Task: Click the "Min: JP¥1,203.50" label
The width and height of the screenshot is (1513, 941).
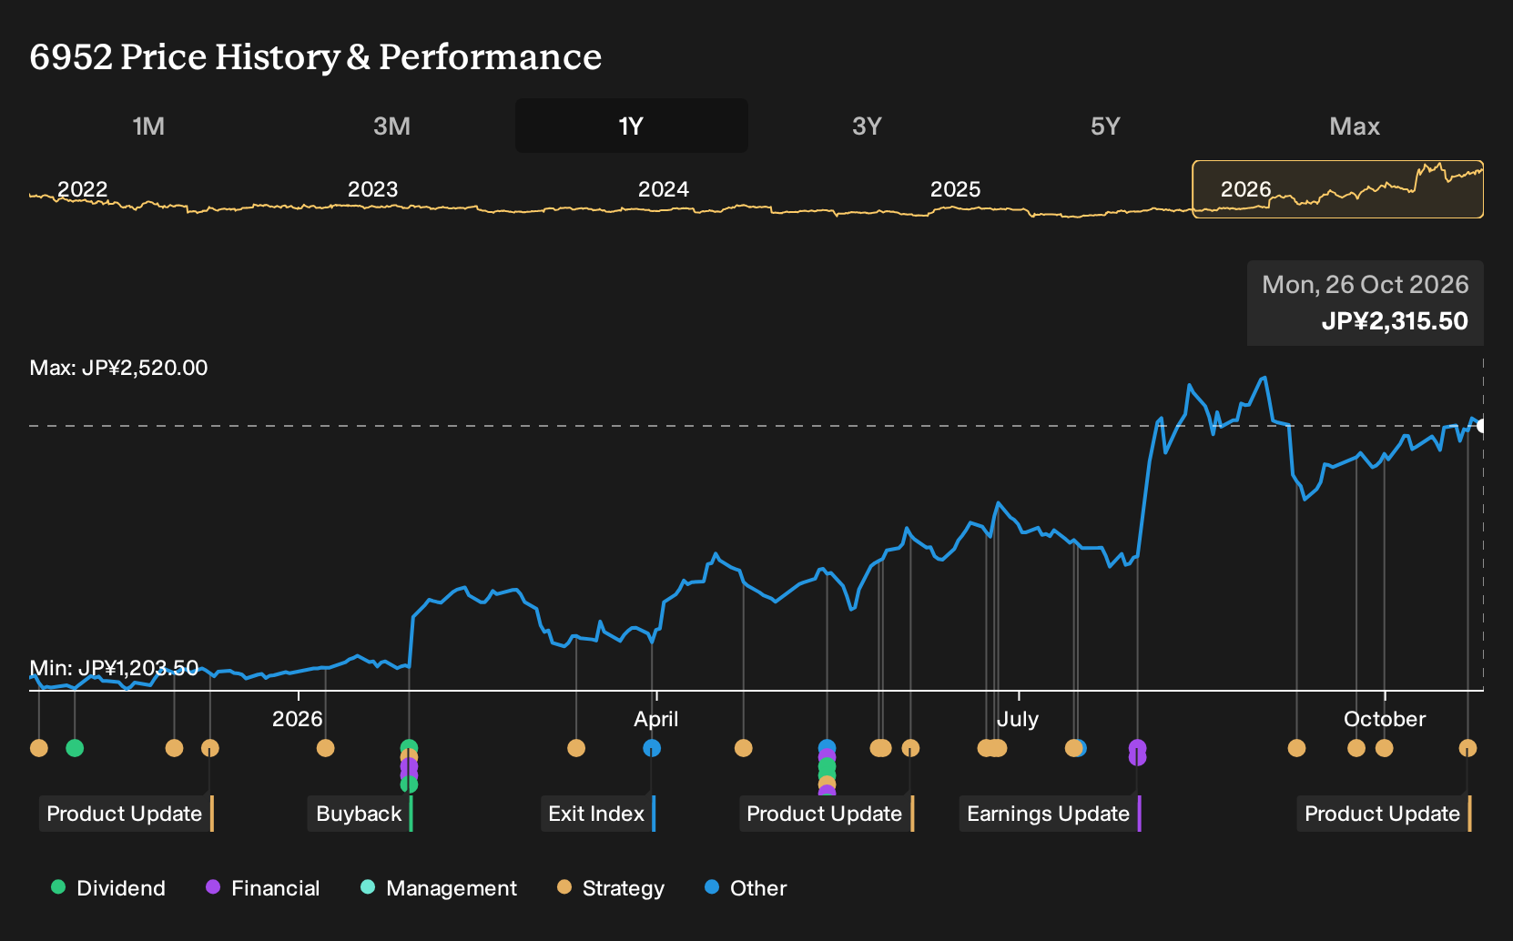Action: click(114, 668)
